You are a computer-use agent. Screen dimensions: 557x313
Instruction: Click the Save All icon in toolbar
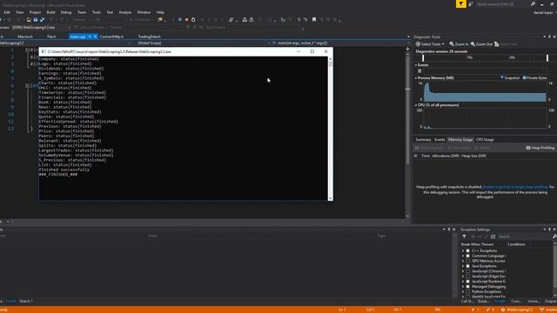43,19
